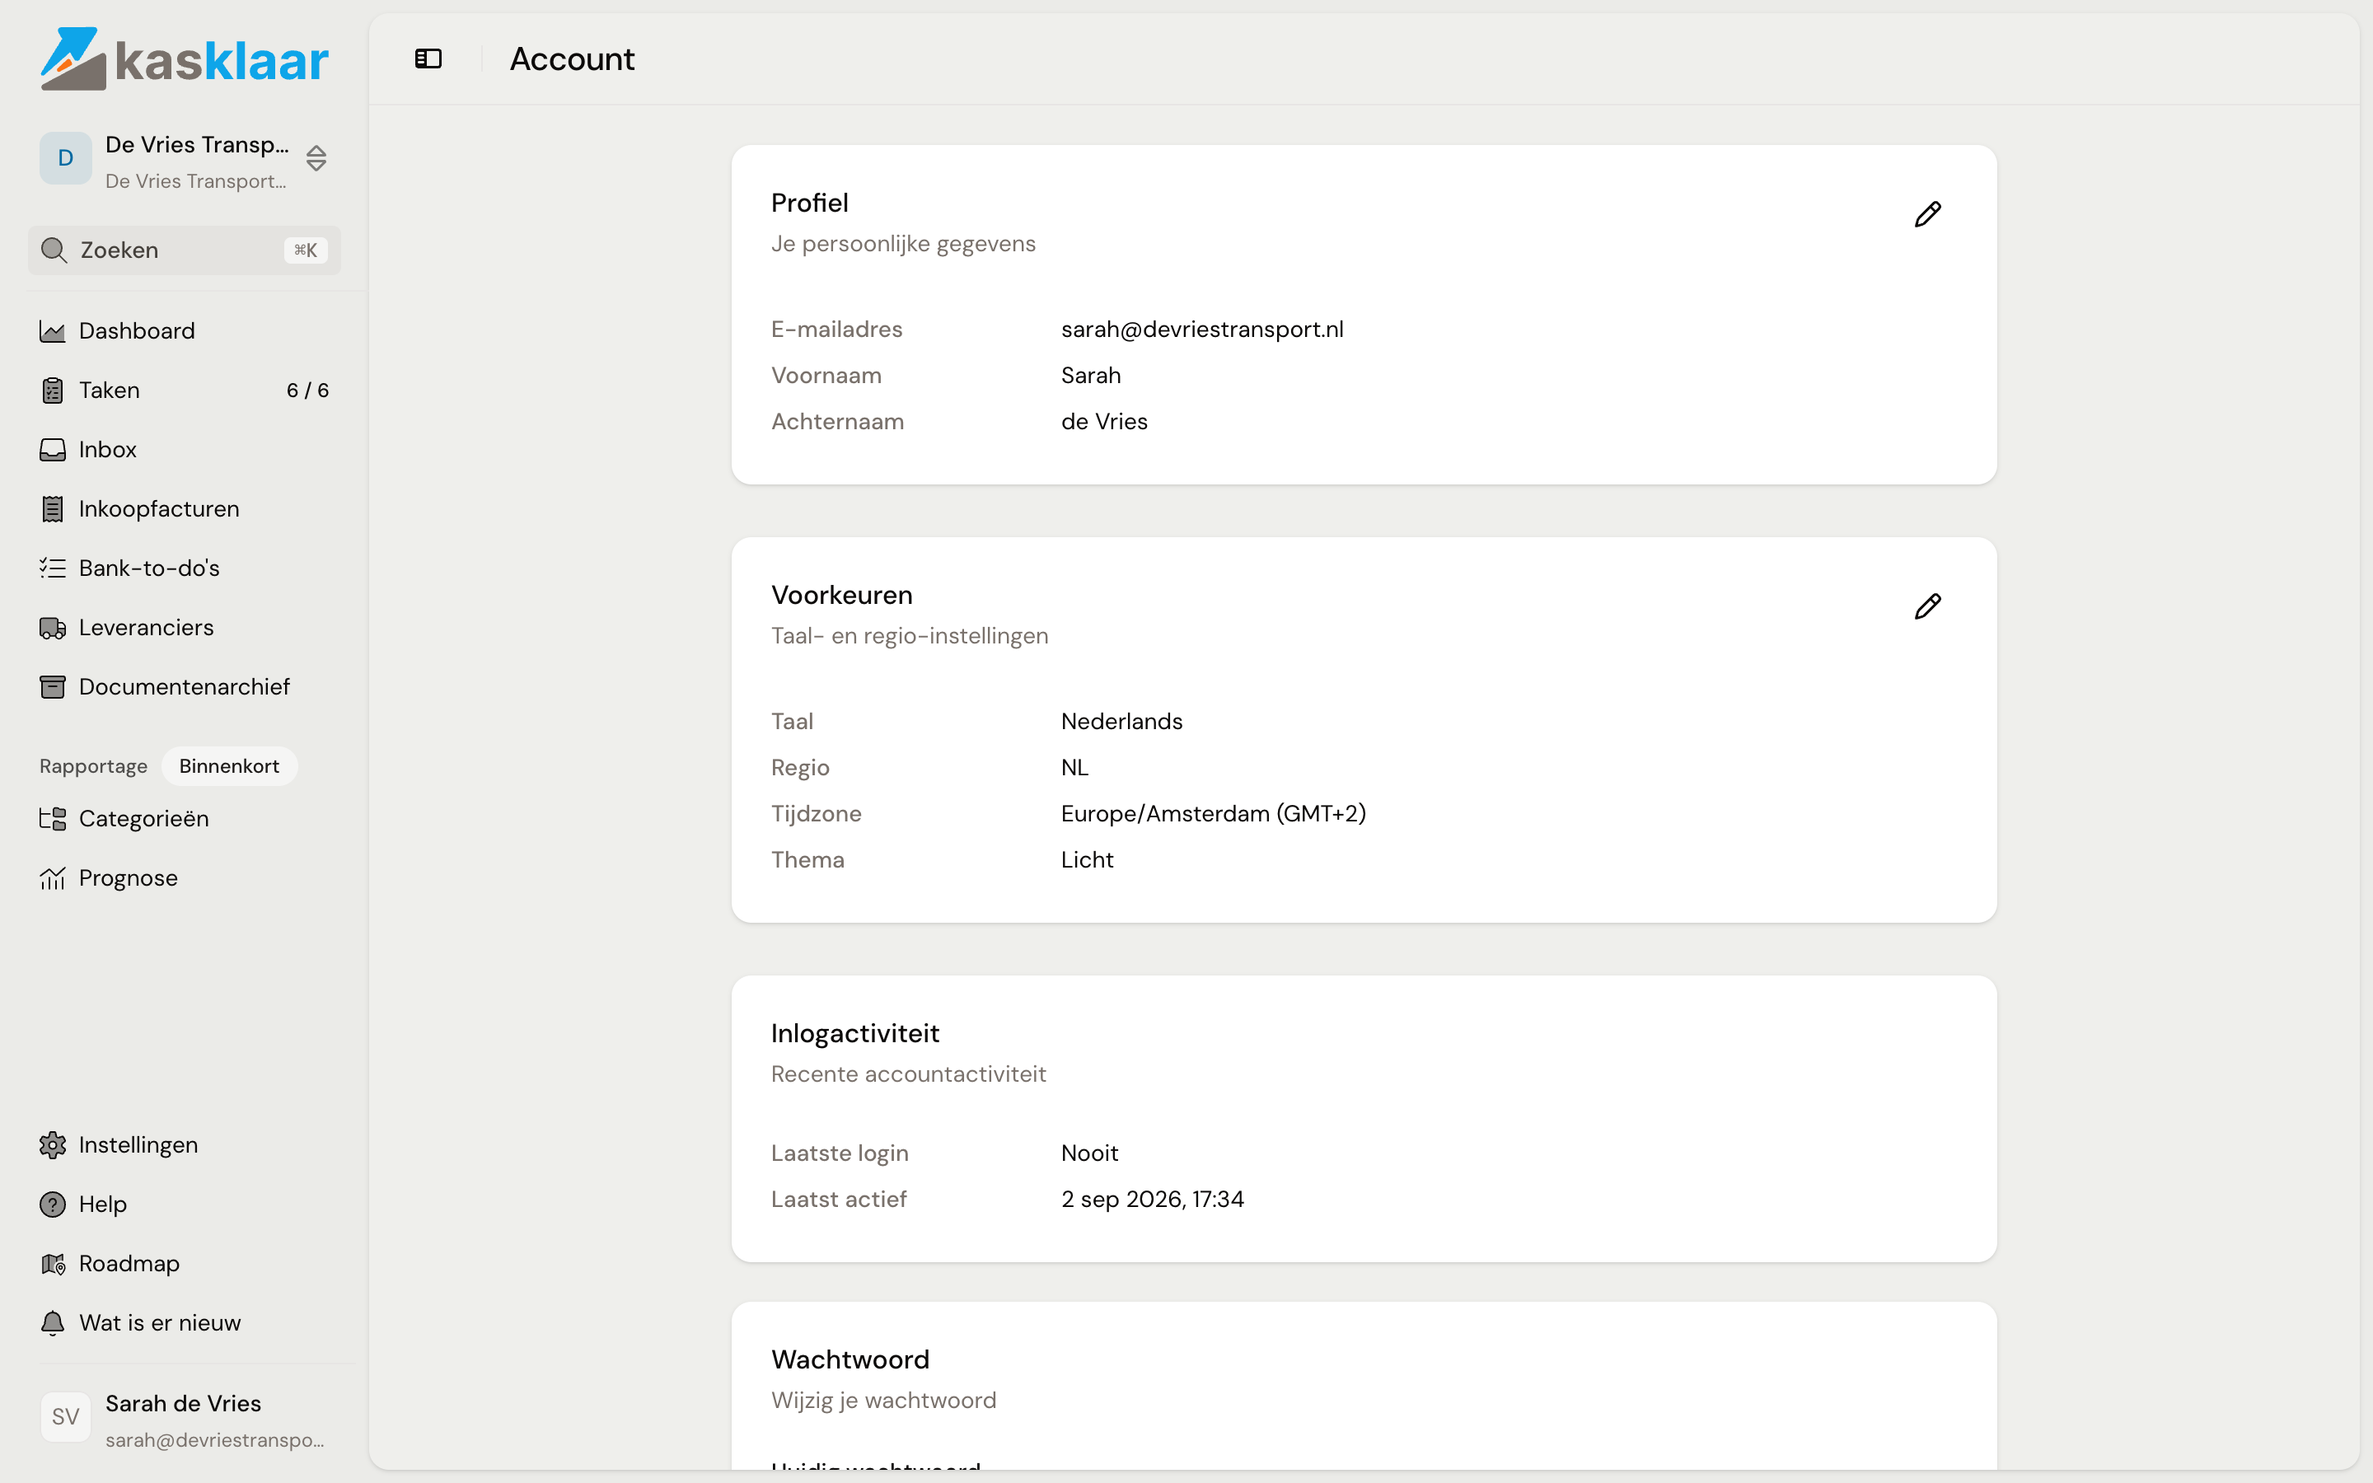Viewport: 2373px width, 1483px height.
Task: Click the kasklaar logo
Action: (185, 58)
